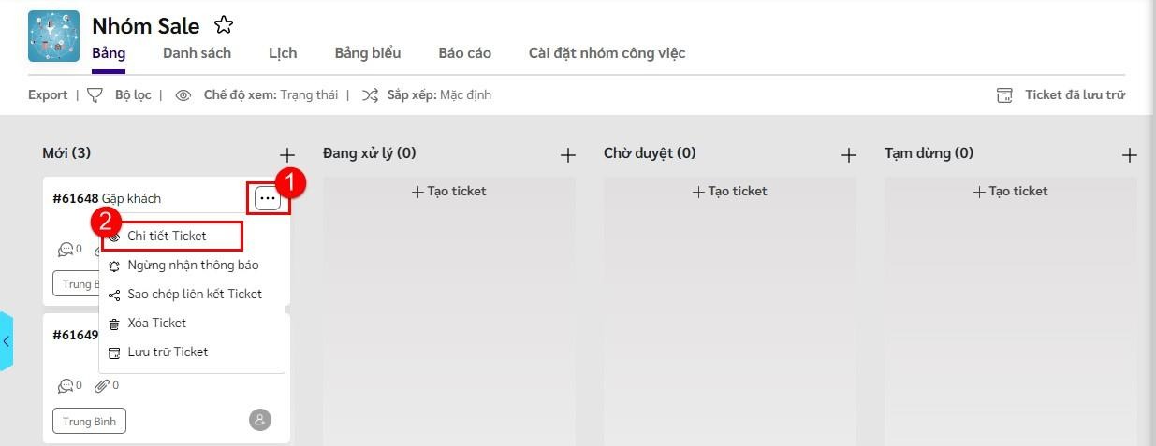This screenshot has height=446, width=1156.
Task: Switch to the Lịch tab
Action: [283, 53]
